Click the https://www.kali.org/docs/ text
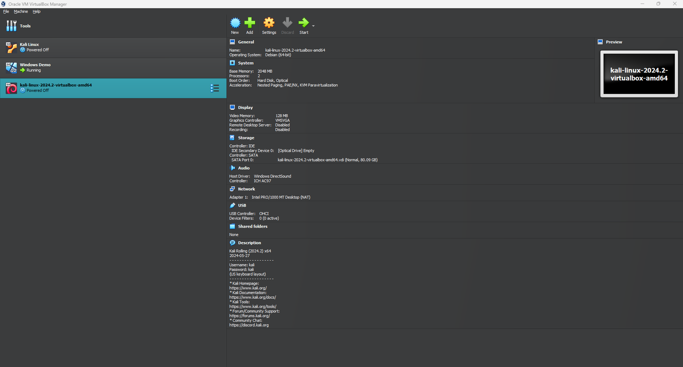The width and height of the screenshot is (683, 367). click(x=253, y=297)
